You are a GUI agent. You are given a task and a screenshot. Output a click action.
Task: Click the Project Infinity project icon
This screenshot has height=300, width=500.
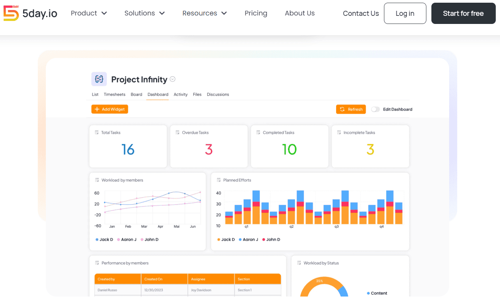(x=99, y=79)
